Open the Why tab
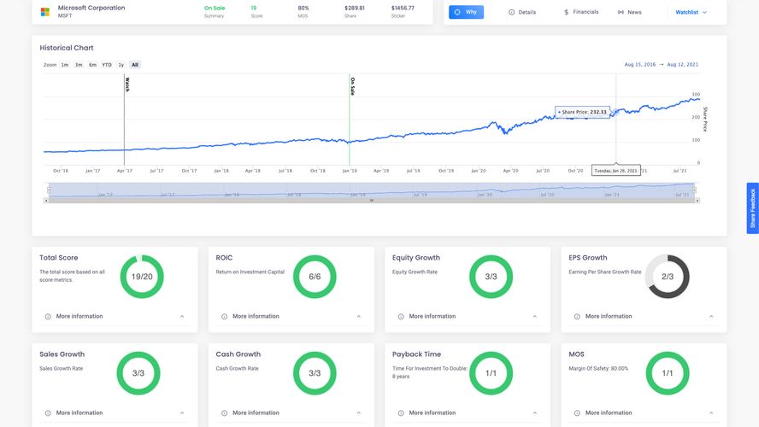This screenshot has height=427, width=759. [x=466, y=12]
